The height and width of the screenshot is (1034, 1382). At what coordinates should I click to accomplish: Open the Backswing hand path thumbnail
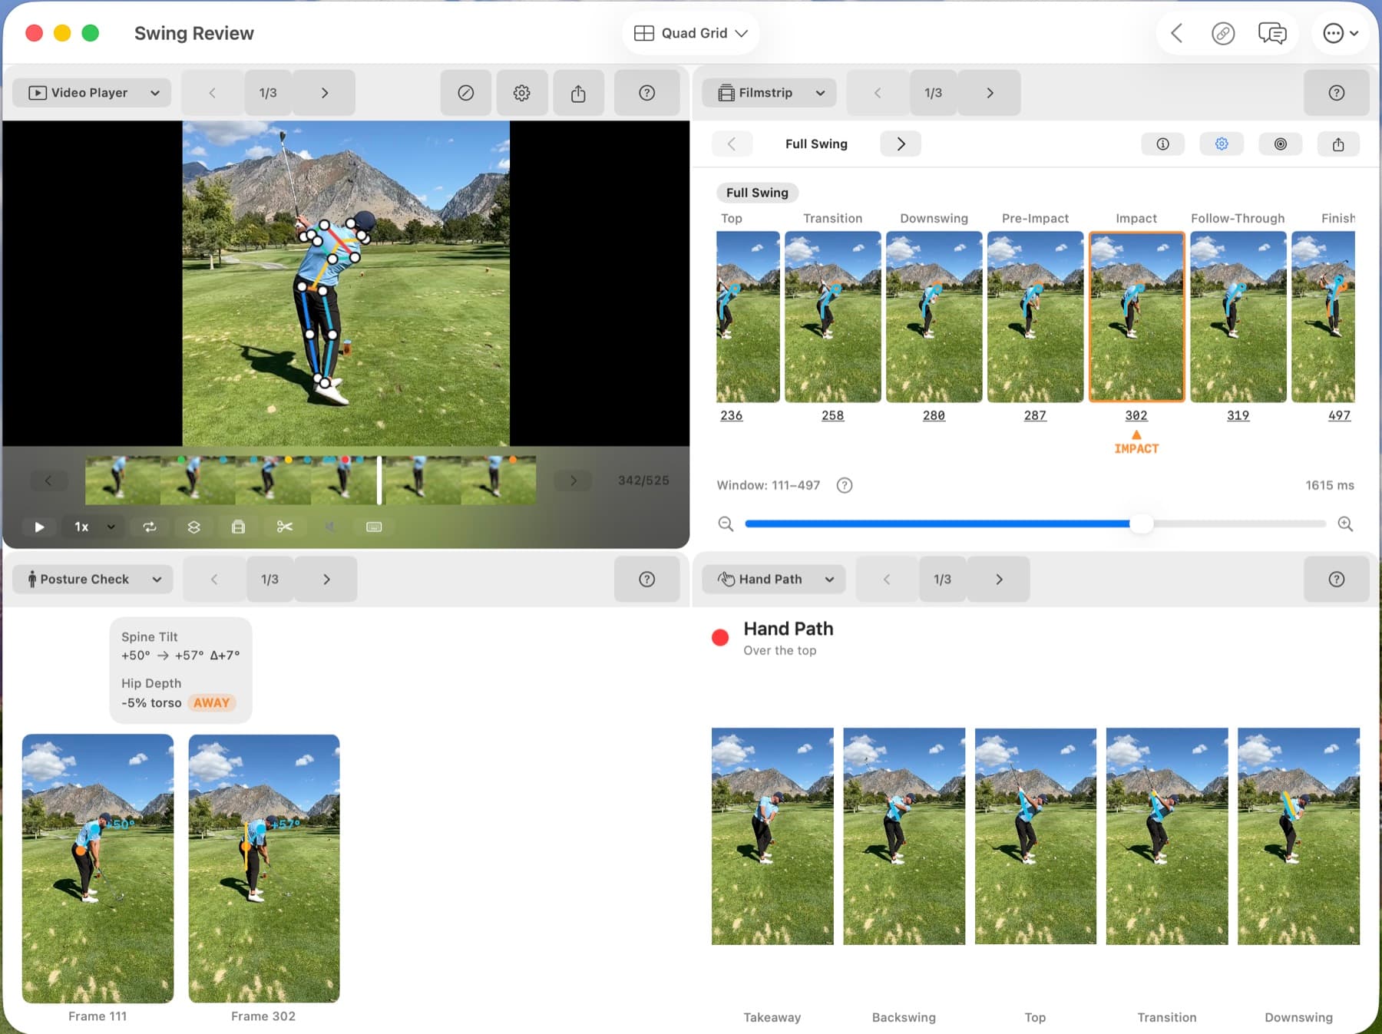904,836
